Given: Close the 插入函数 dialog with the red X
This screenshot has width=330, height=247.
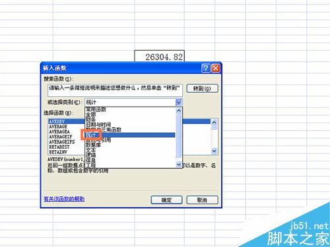Looking at the screenshot, I should click(216, 69).
